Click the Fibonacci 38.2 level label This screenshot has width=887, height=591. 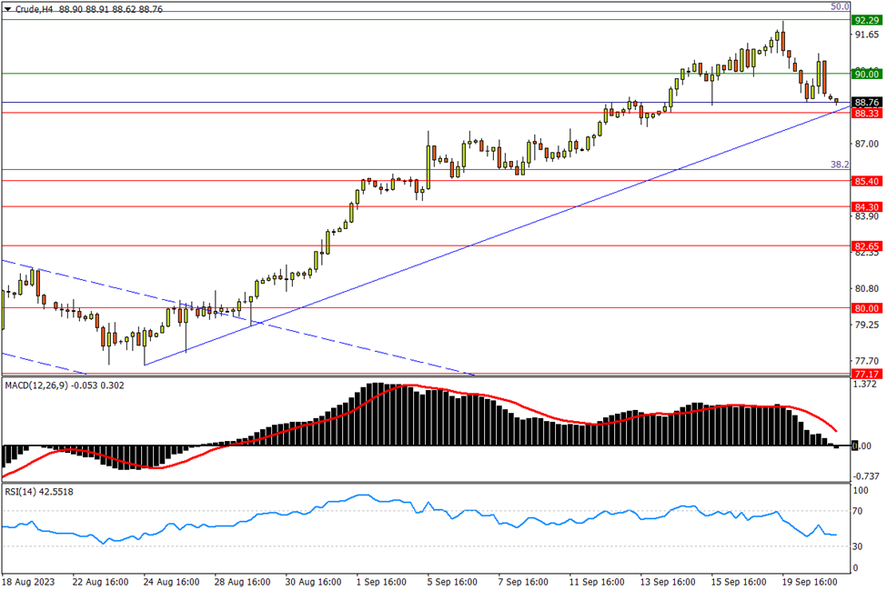840,165
